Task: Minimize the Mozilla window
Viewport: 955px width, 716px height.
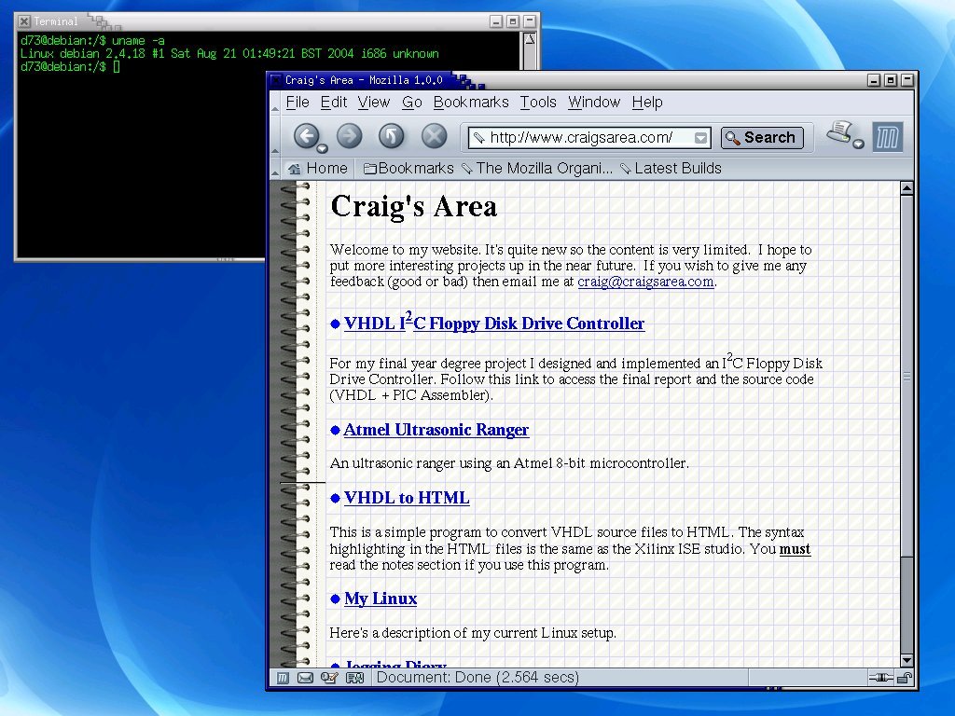Action: point(874,80)
